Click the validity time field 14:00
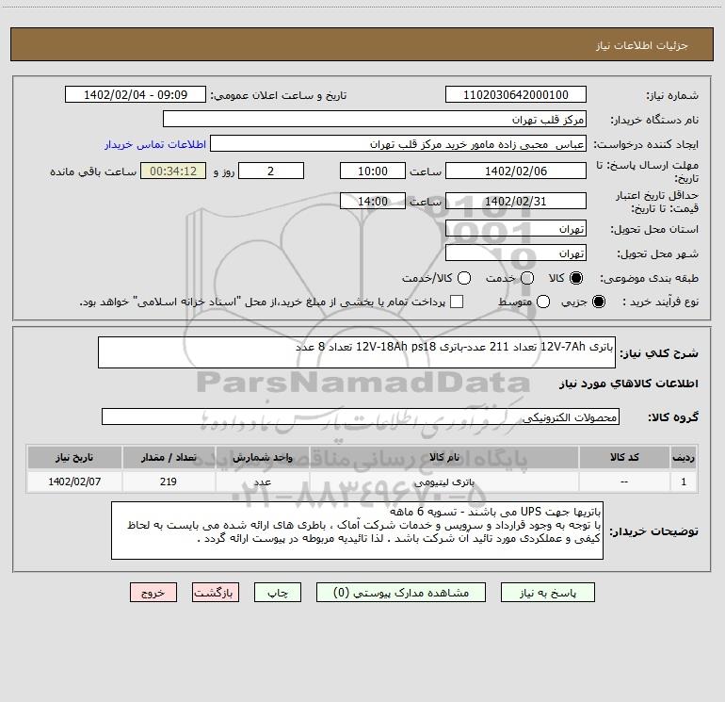 (373, 201)
